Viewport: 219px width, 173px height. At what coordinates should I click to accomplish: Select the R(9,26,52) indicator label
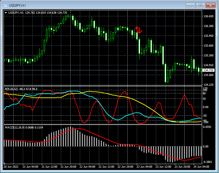pyautogui.click(x=12, y=89)
